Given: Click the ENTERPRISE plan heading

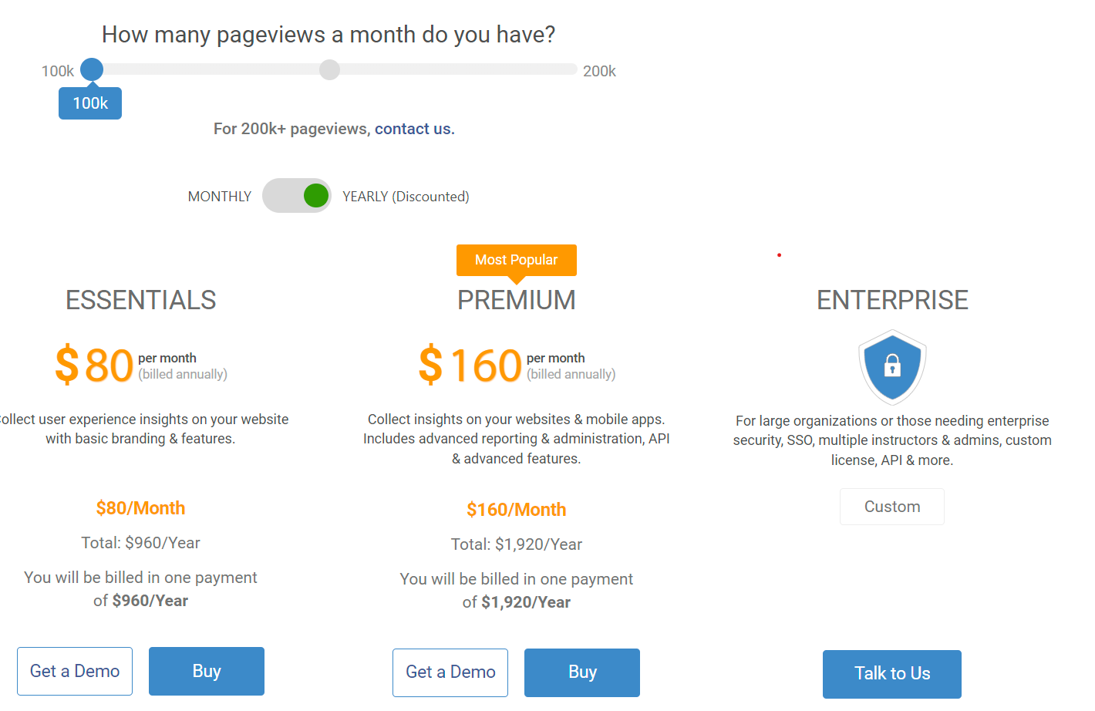Looking at the screenshot, I should [x=892, y=300].
